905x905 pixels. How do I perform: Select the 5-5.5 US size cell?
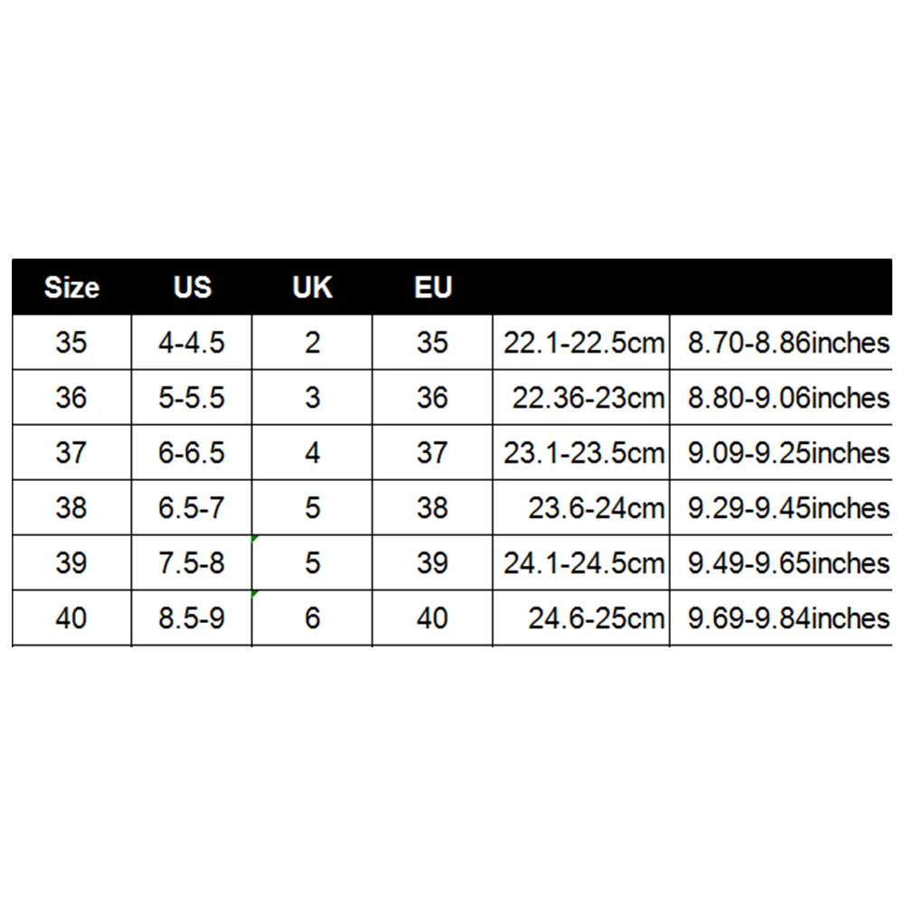pyautogui.click(x=192, y=398)
